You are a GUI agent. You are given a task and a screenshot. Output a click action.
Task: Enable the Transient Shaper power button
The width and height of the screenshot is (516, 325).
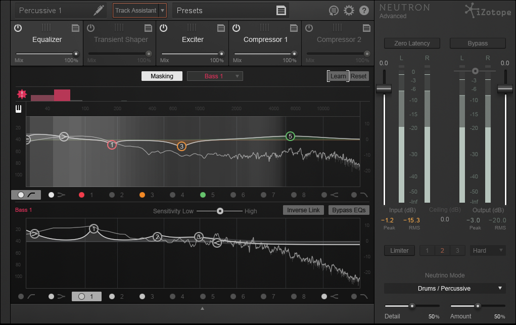pos(91,28)
